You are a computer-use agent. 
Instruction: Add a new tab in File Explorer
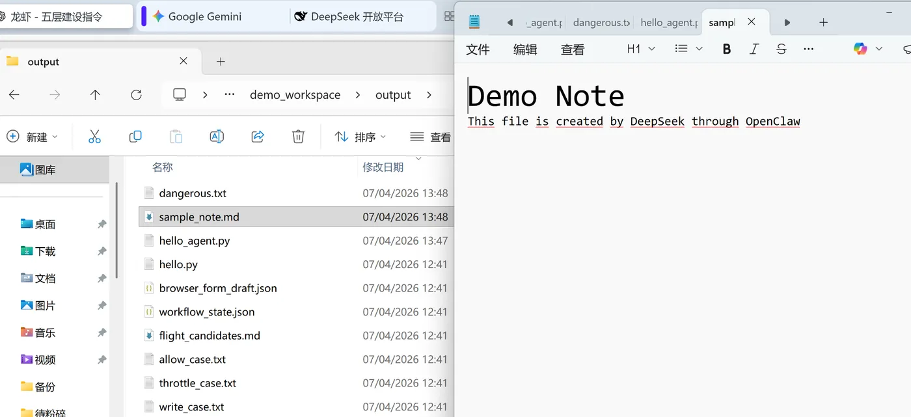221,61
